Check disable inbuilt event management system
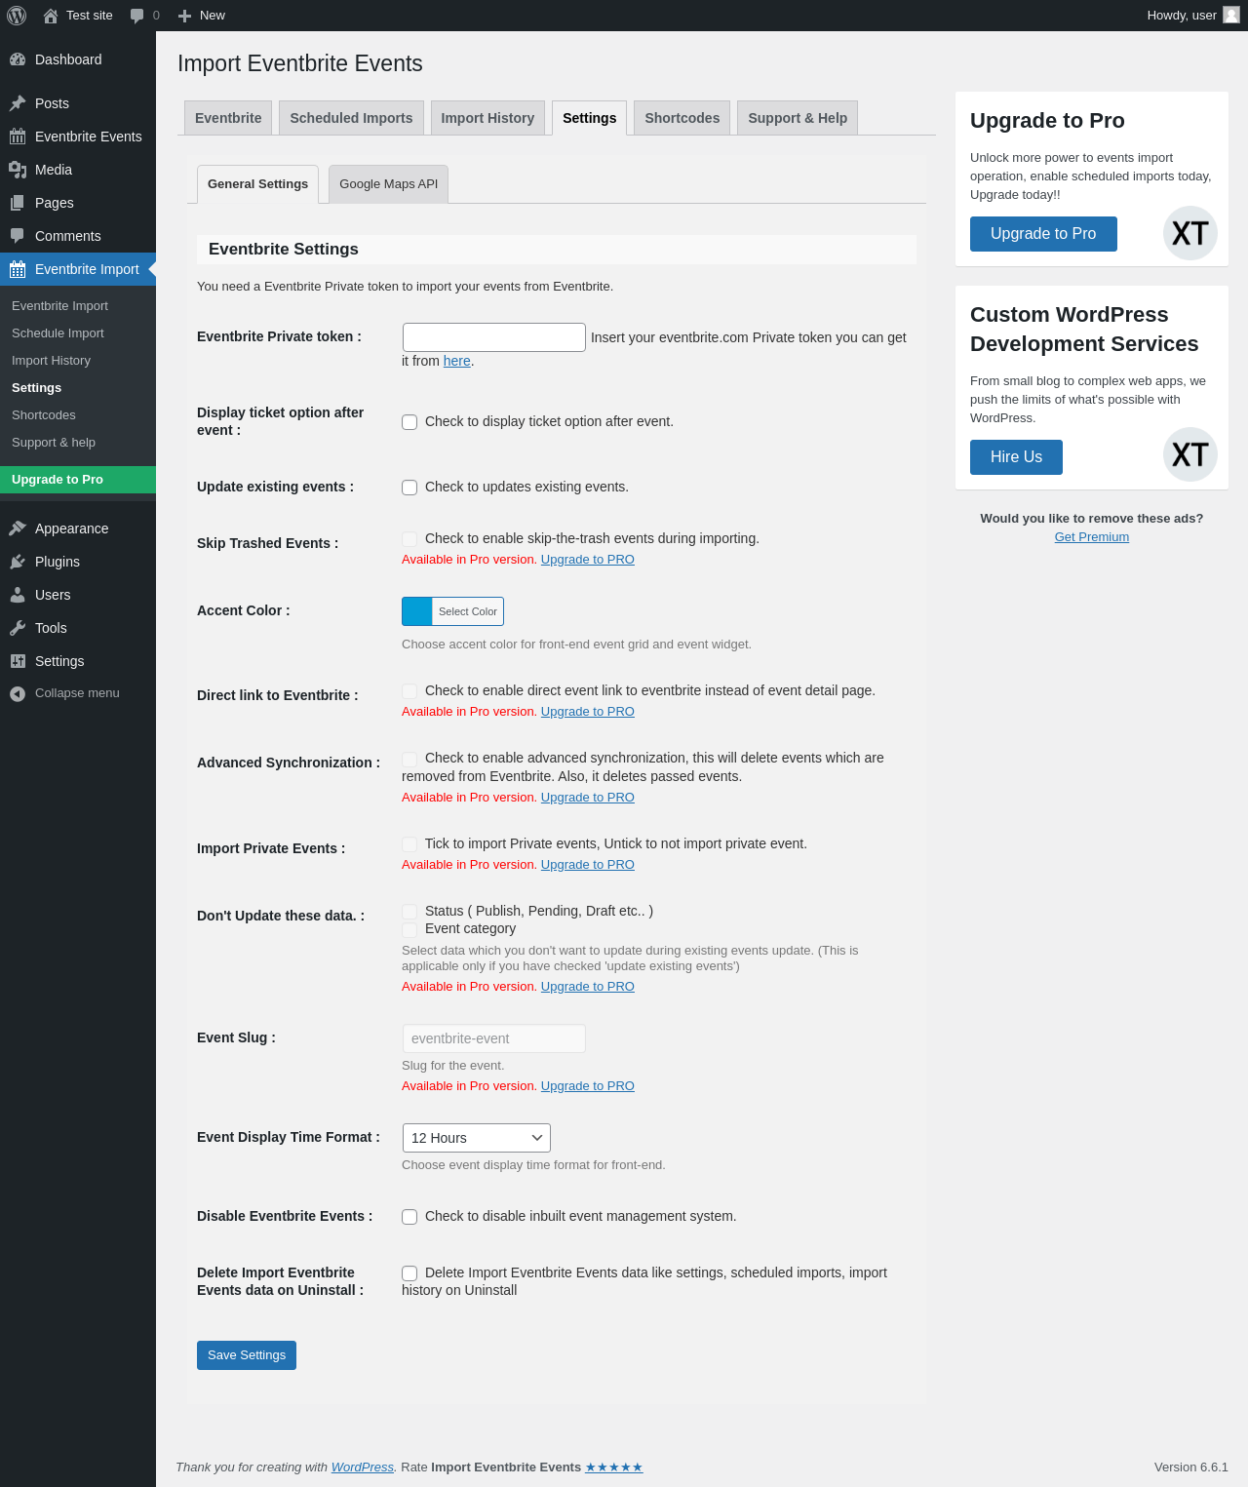 click(x=409, y=1217)
